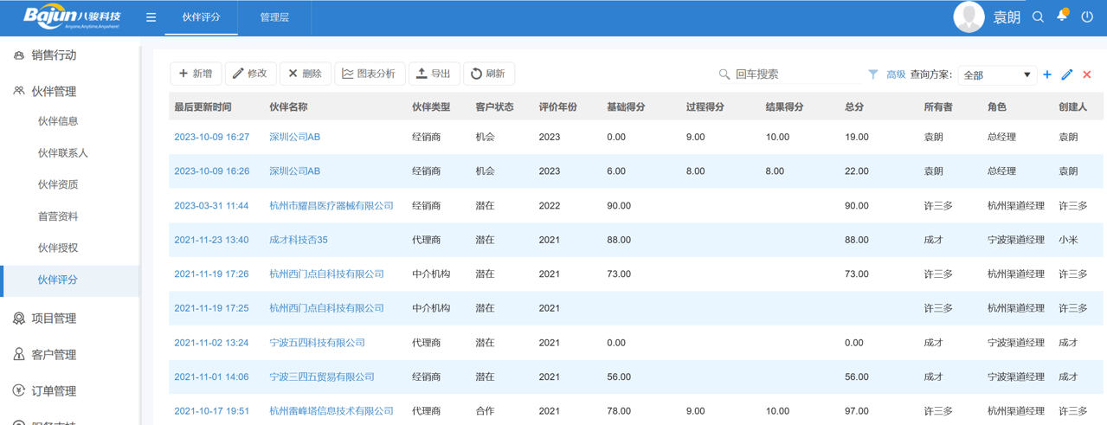
Task: Sort by the 总分 column header
Action: 854,107
